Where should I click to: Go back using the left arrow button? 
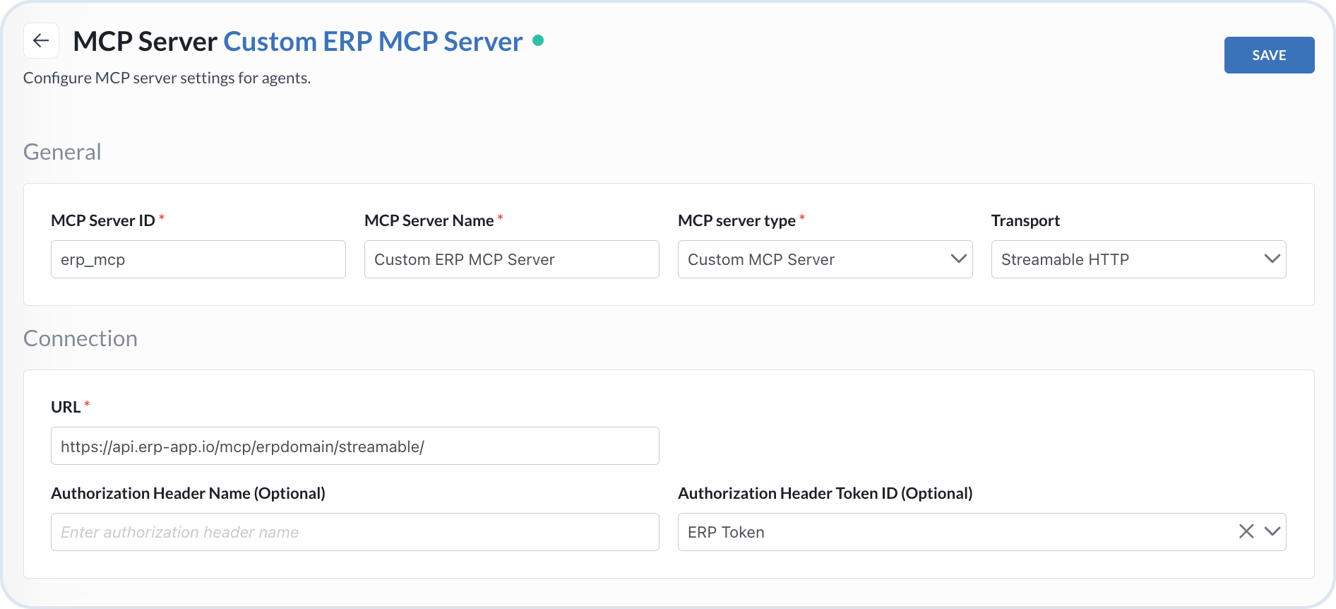41,41
